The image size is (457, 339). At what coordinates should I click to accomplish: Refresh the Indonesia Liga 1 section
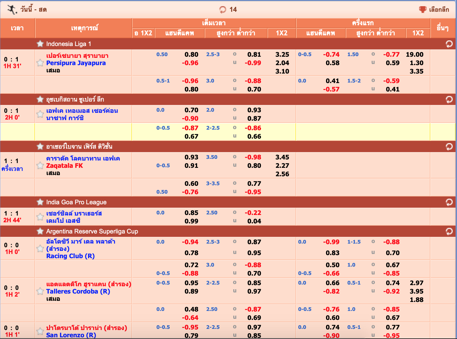(x=449, y=44)
